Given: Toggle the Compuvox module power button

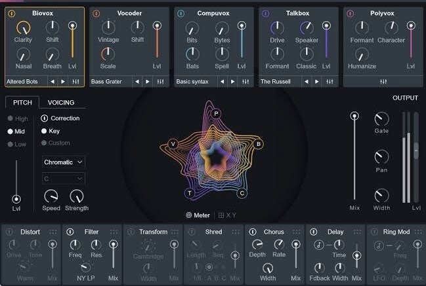Looking at the screenshot, I should click(181, 13).
